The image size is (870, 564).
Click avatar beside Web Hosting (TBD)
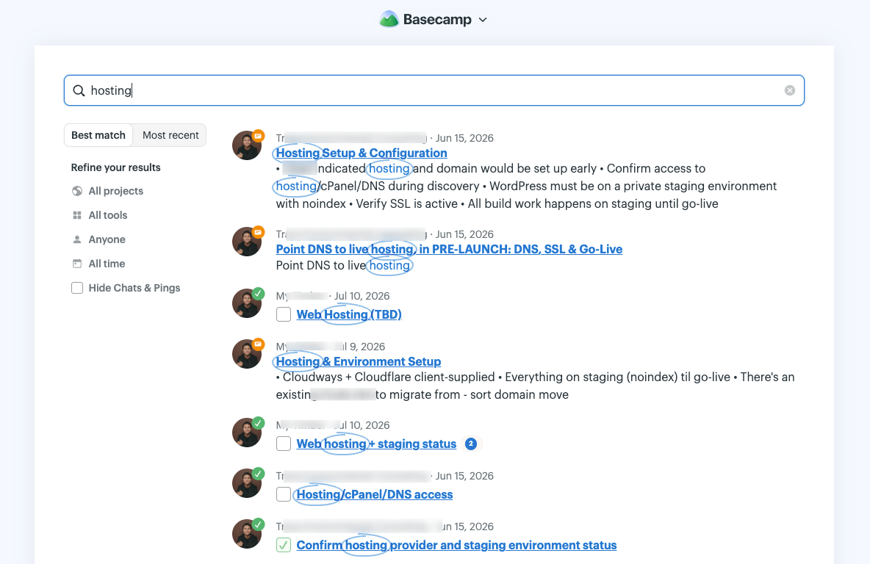(x=247, y=303)
